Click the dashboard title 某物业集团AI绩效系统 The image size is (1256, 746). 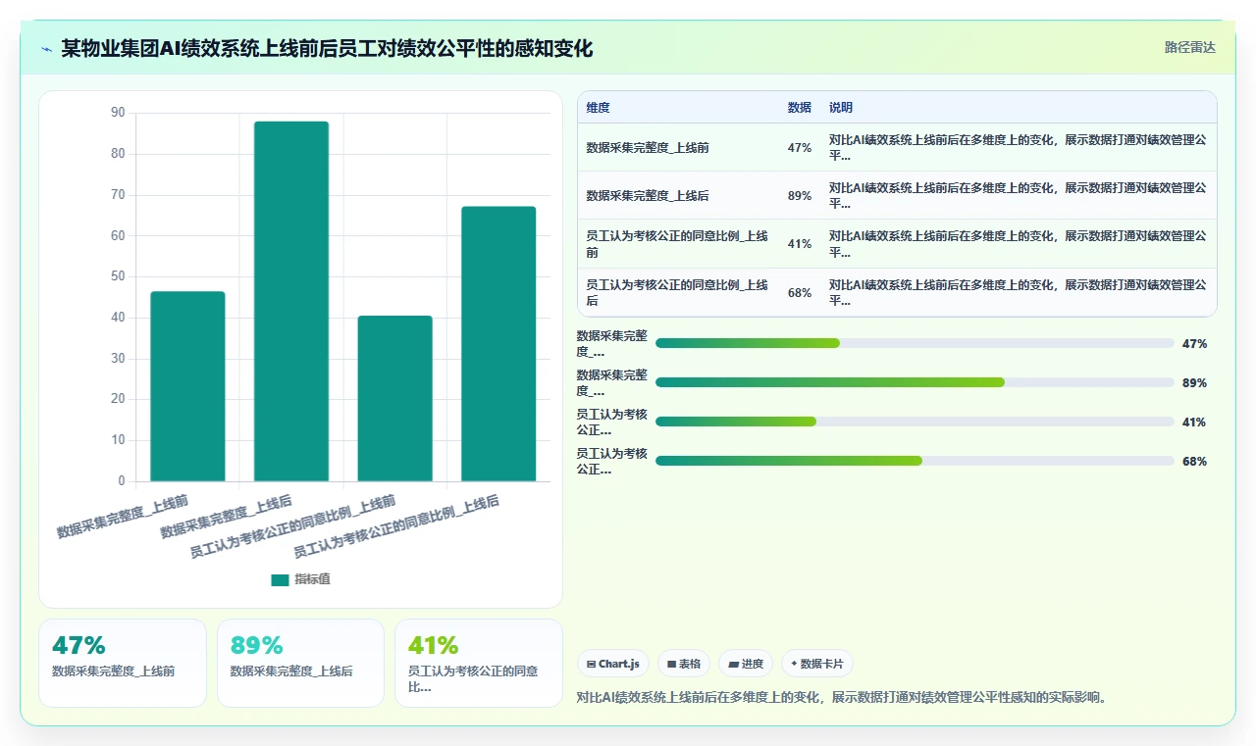pyautogui.click(x=327, y=48)
